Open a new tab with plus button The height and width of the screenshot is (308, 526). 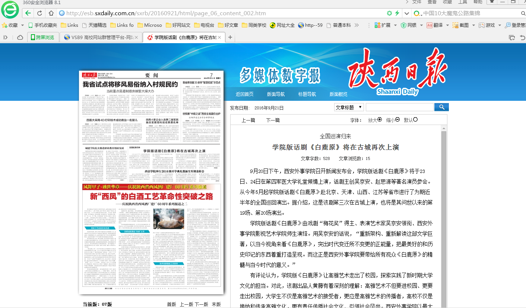(x=230, y=37)
